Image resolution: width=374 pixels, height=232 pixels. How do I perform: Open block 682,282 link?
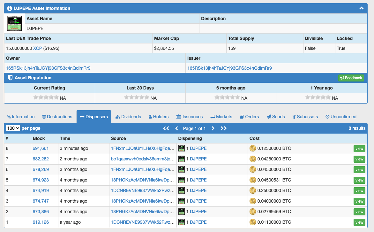click(41, 159)
